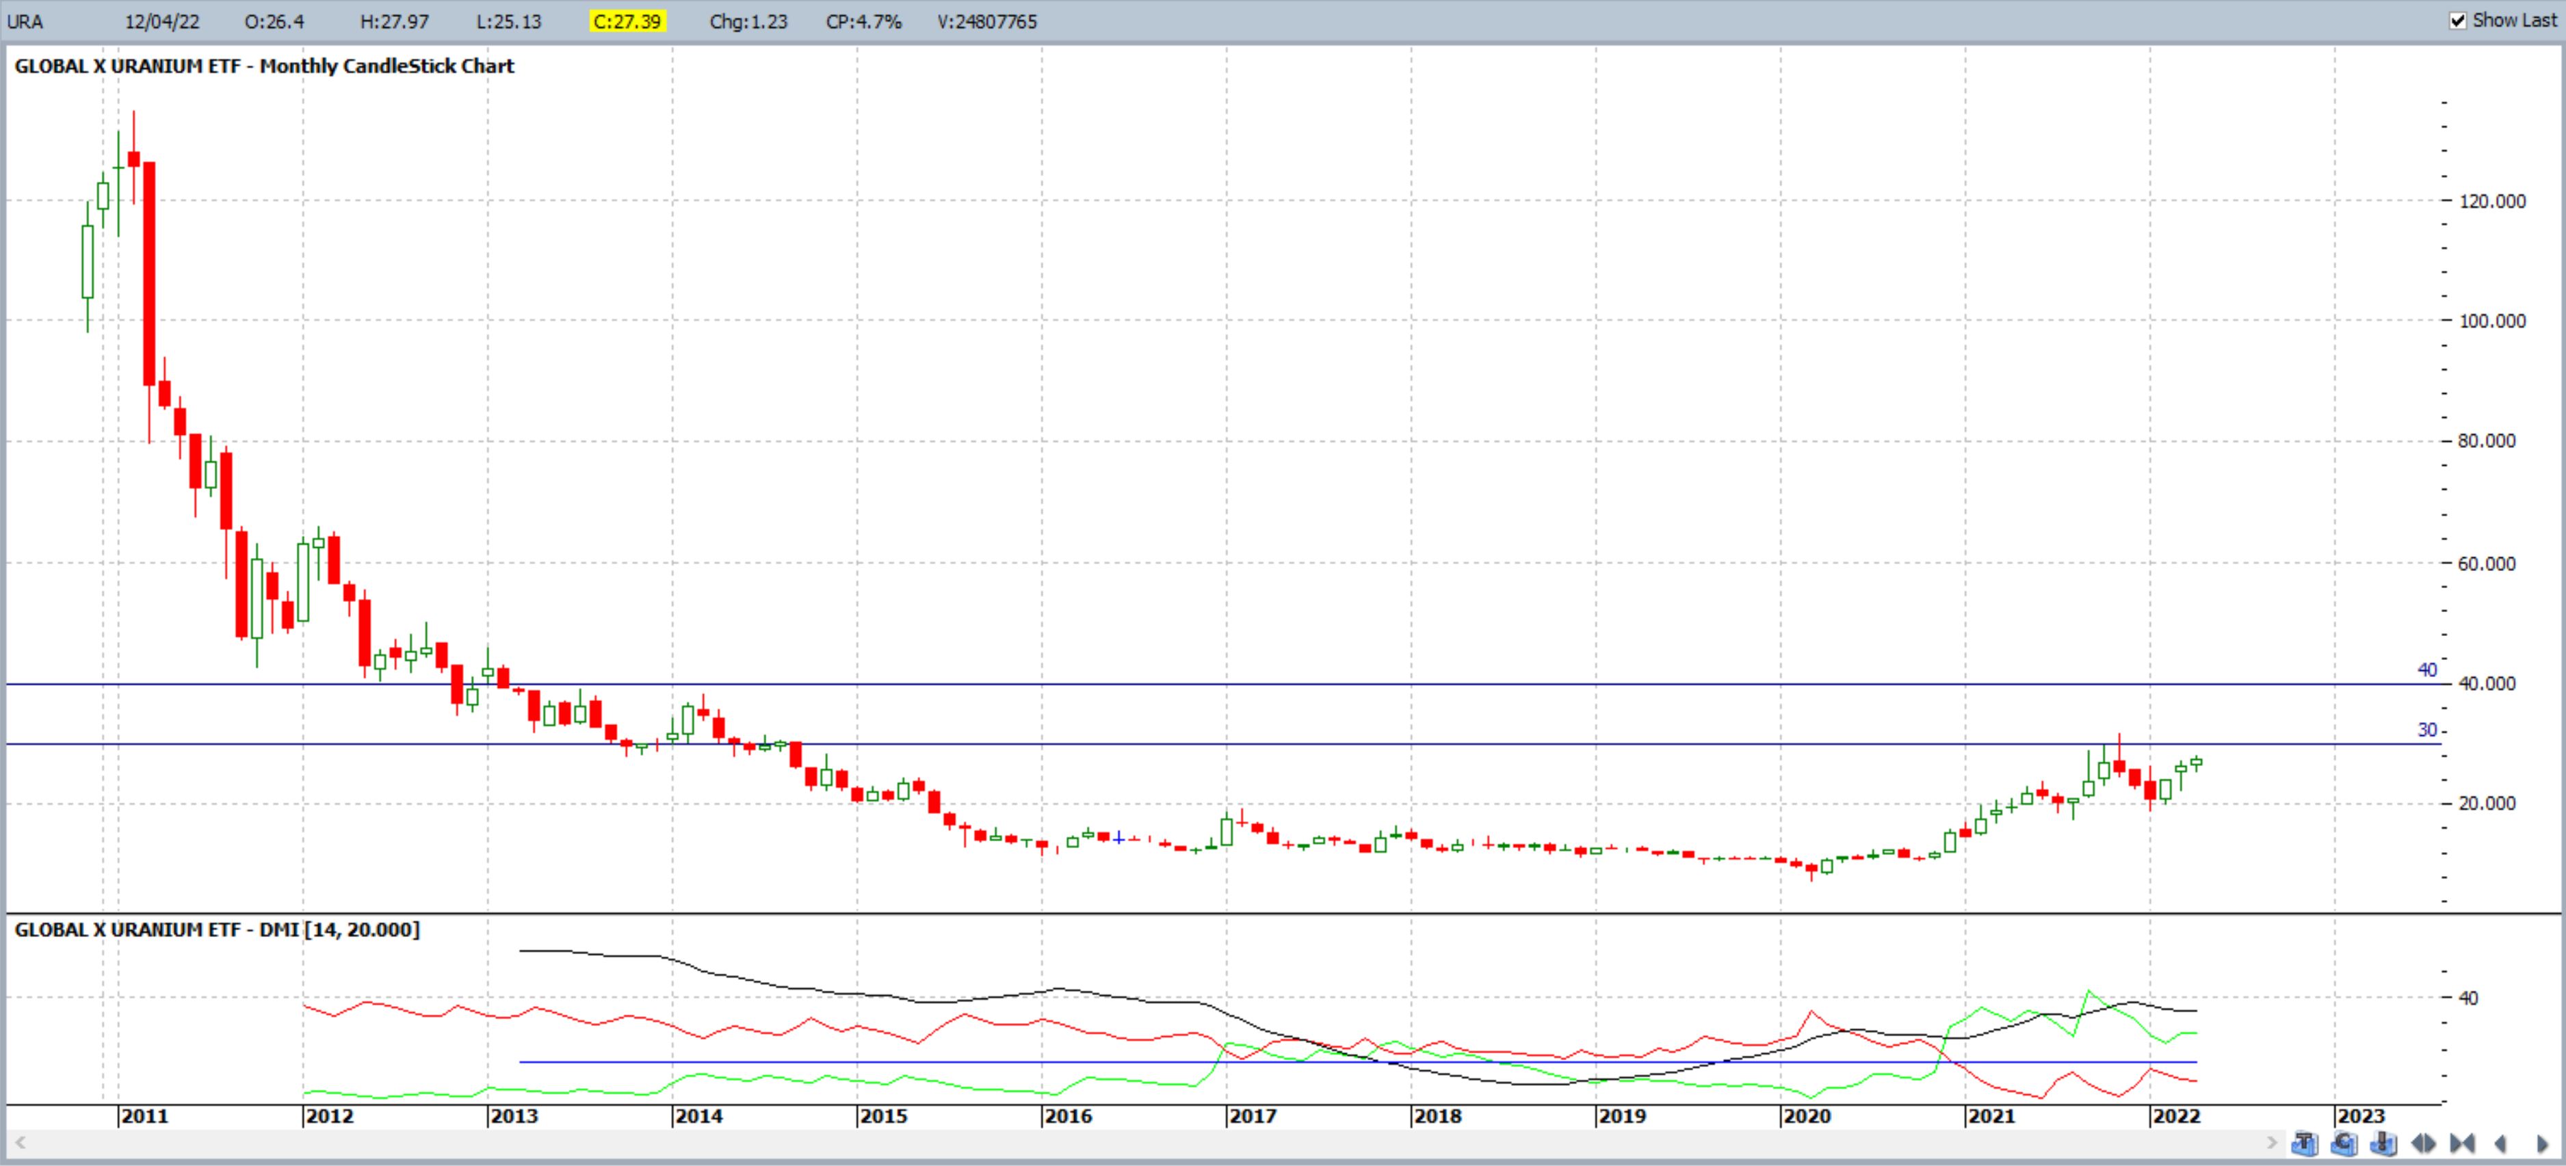2566x1166 pixels.
Task: Click the latest green candle in 2022
Action: [2197, 763]
